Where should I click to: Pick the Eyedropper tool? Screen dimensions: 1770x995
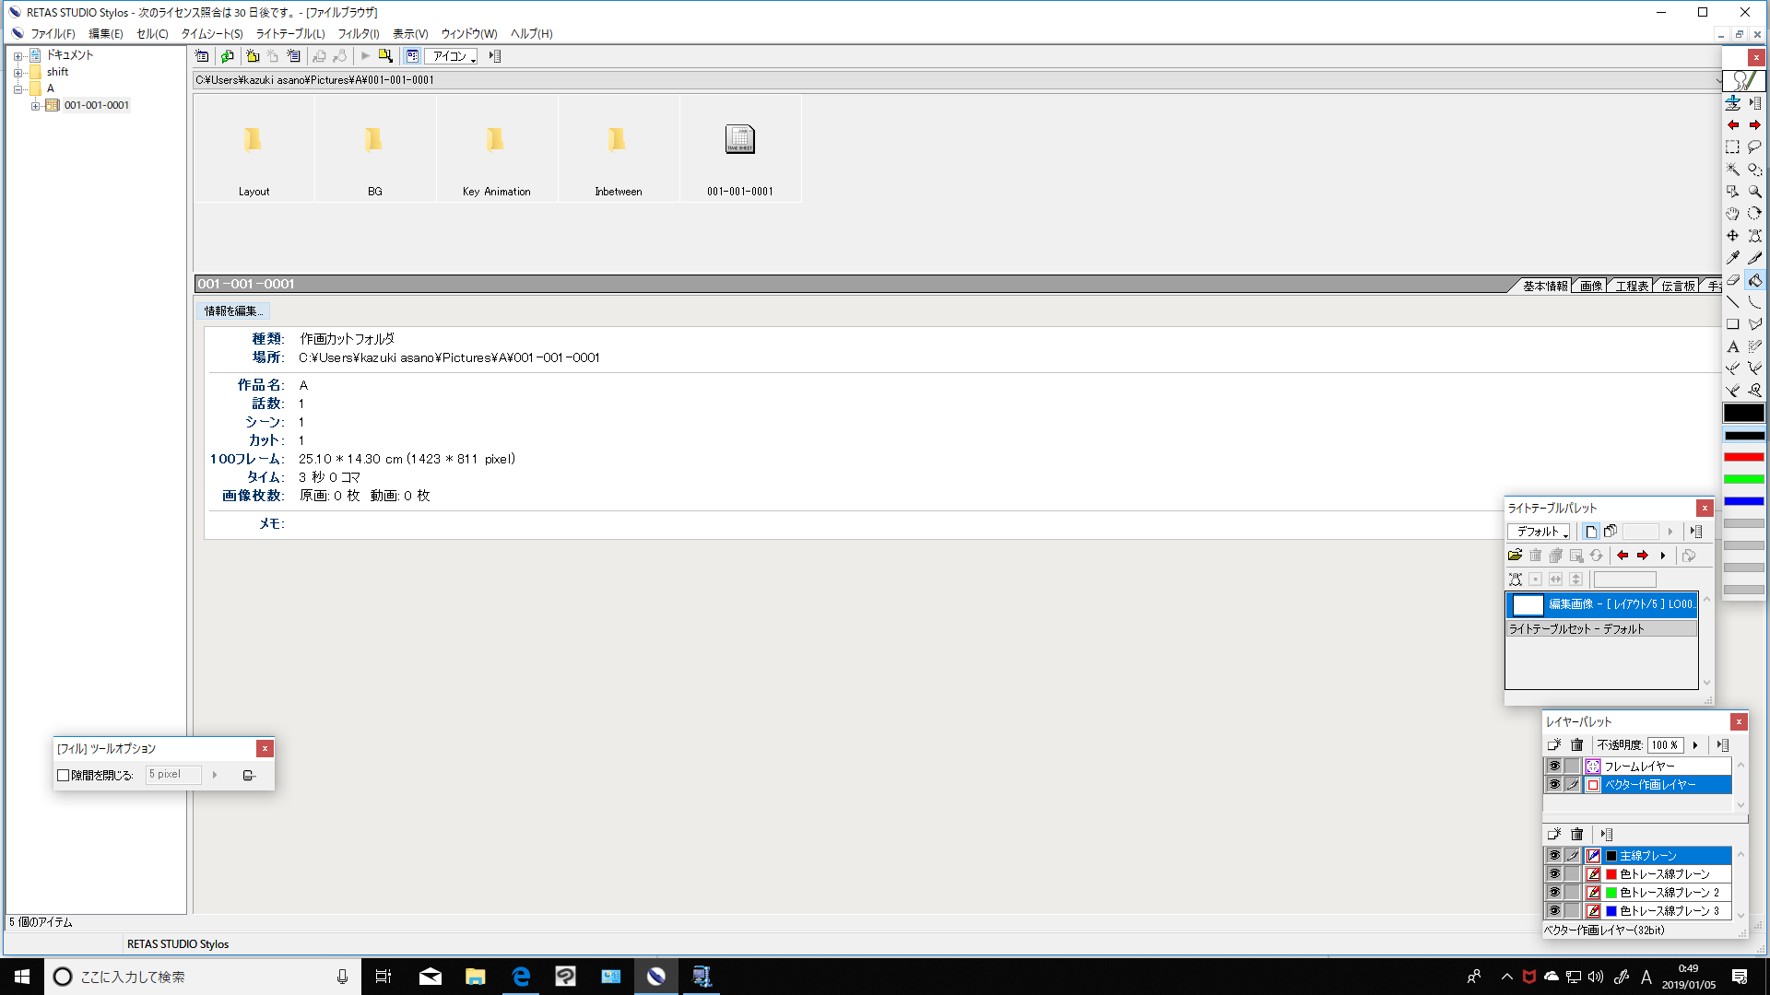pos(1732,258)
